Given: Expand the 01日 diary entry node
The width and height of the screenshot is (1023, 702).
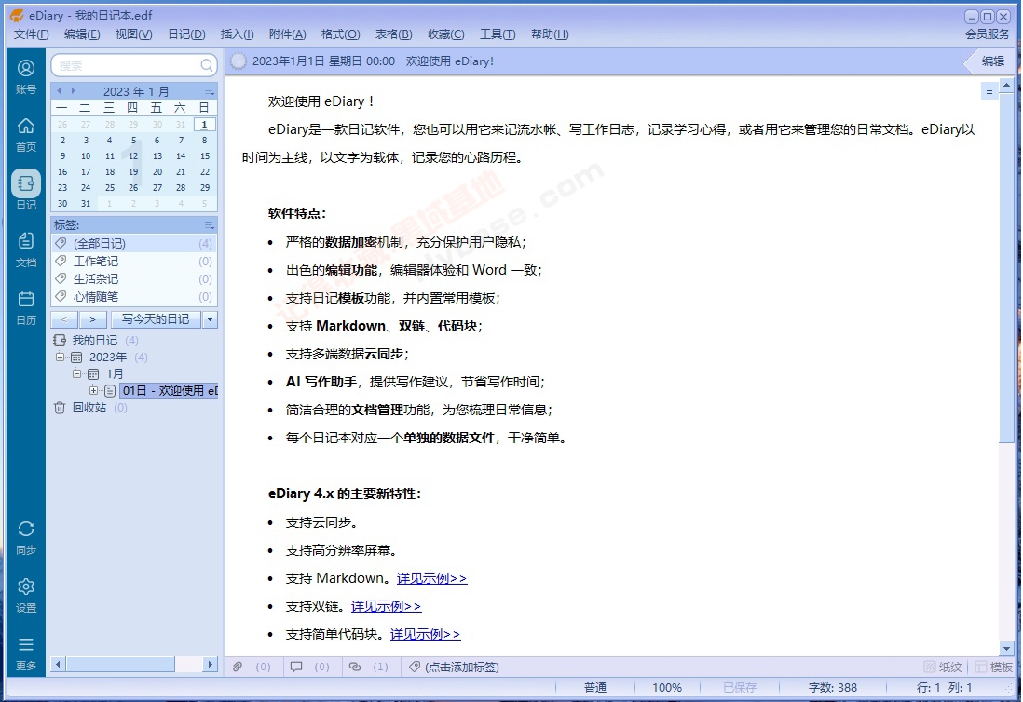Looking at the screenshot, I should pos(94,390).
